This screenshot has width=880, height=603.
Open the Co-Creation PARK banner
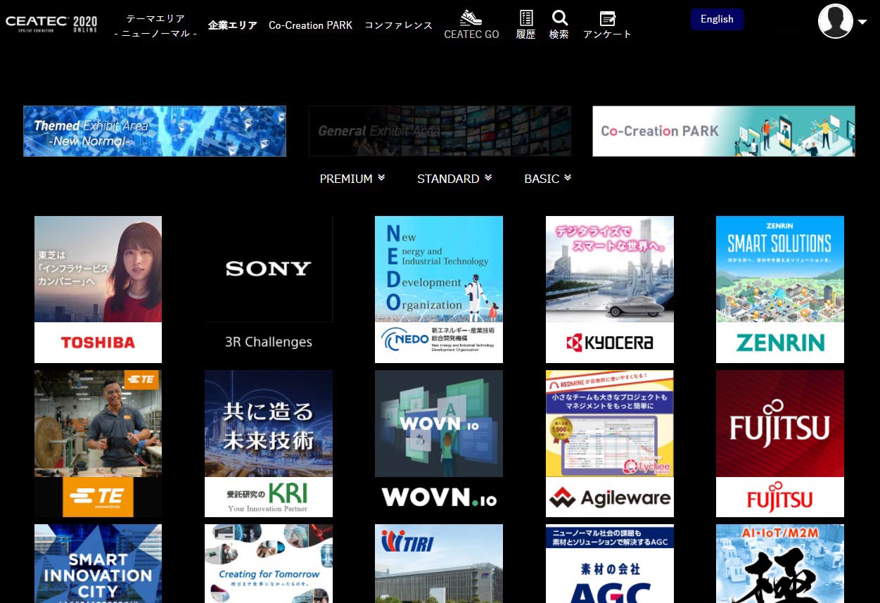(724, 131)
